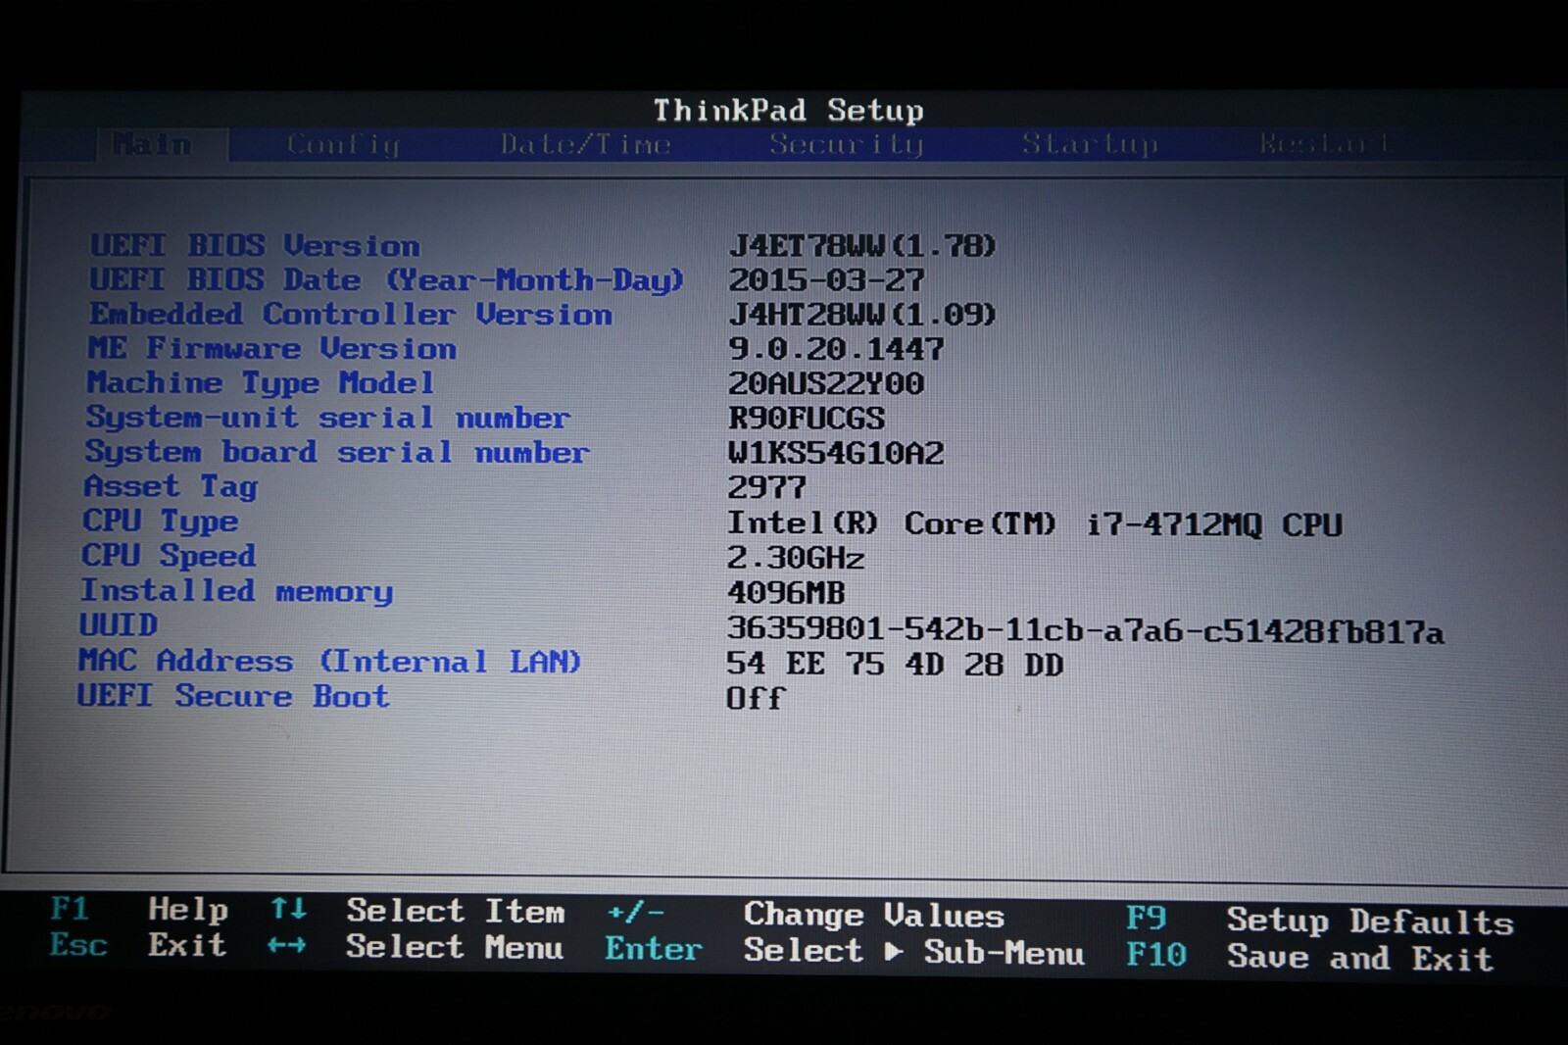The width and height of the screenshot is (1568, 1045).
Task: Click board serial W1KS54G10A2
Action: (836, 453)
